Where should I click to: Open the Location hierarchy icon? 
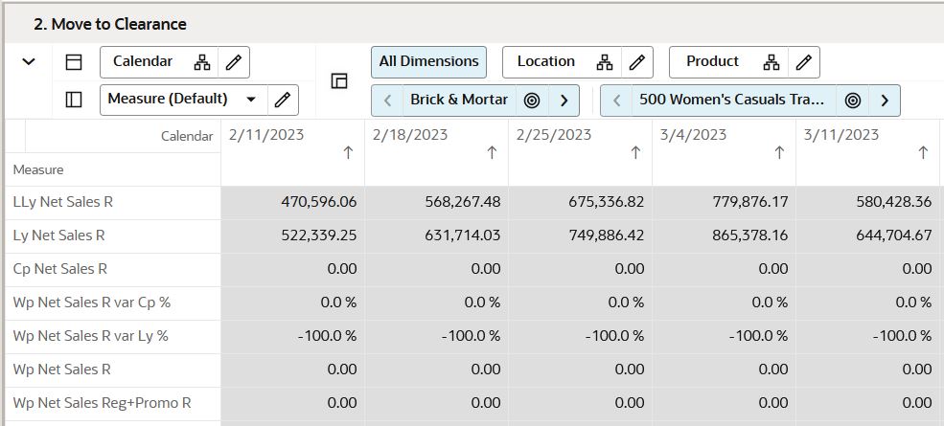(x=605, y=62)
